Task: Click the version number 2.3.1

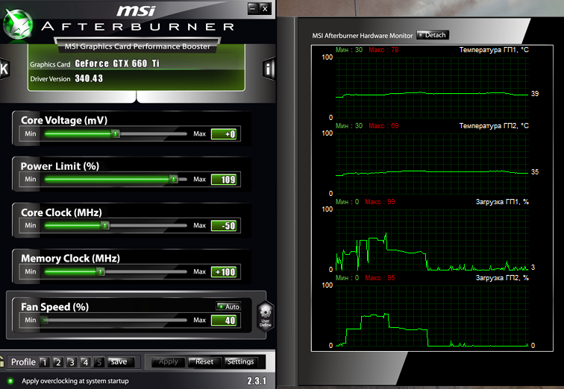Action: point(257,381)
